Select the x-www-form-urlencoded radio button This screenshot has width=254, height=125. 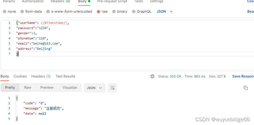(x=48, y=12)
